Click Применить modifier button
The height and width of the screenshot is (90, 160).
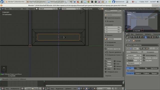[x=134, y=52]
